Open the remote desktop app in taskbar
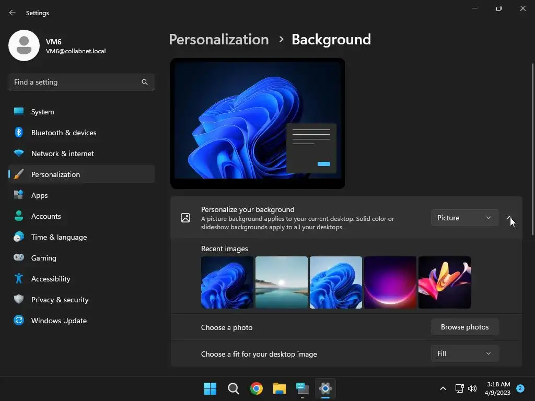The image size is (535, 401). tap(303, 388)
